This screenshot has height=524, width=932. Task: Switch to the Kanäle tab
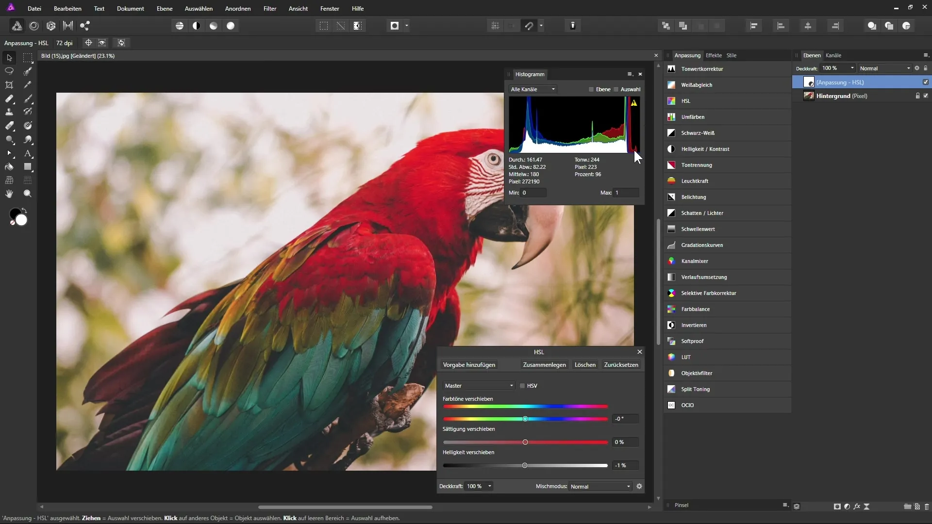pos(833,55)
